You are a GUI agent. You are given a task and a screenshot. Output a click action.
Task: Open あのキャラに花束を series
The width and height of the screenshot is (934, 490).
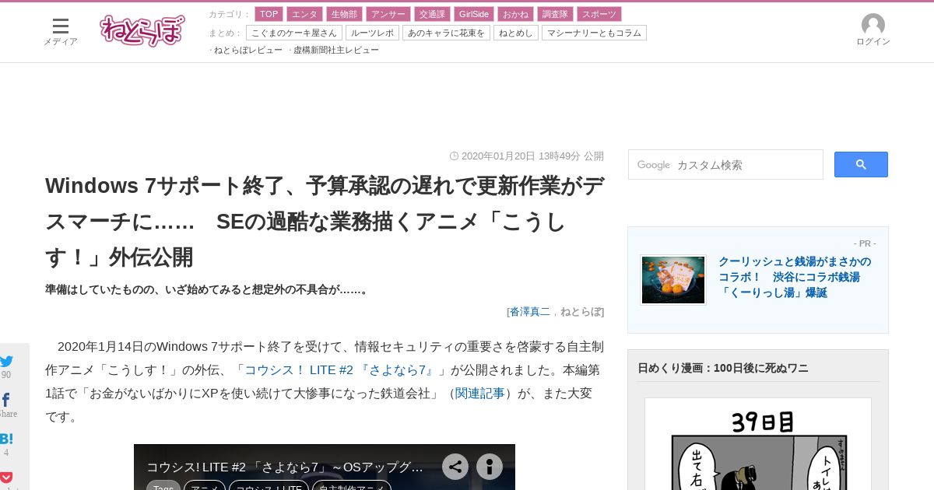[446, 33]
